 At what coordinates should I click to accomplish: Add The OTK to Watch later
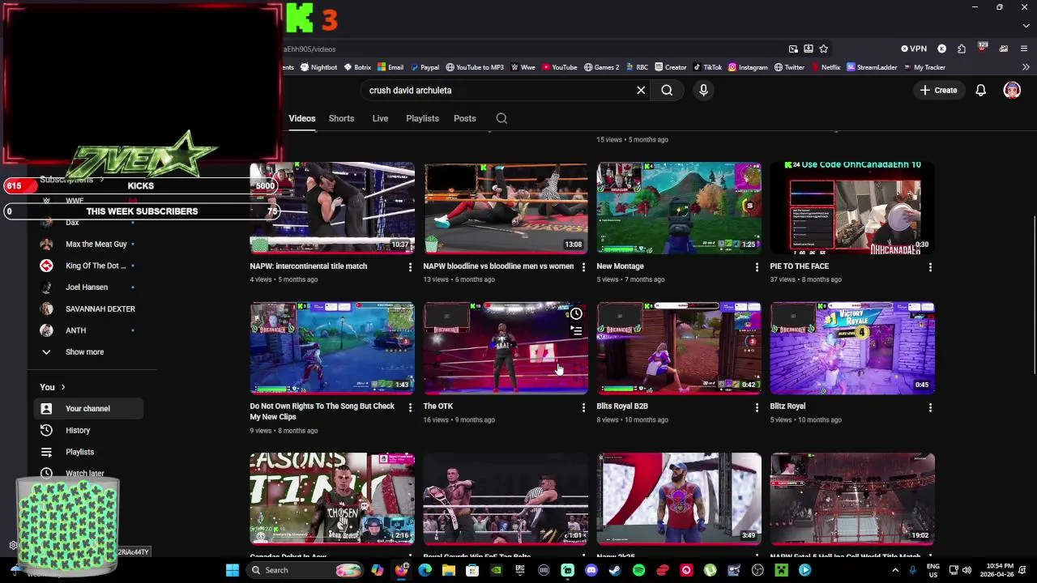pos(576,314)
